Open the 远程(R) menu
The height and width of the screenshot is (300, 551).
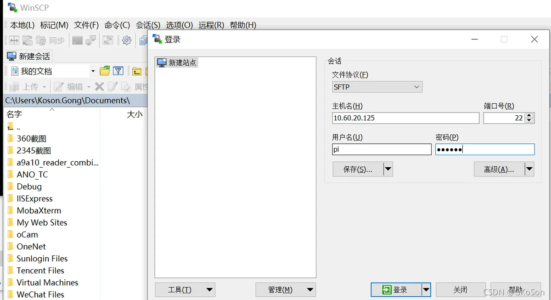211,25
